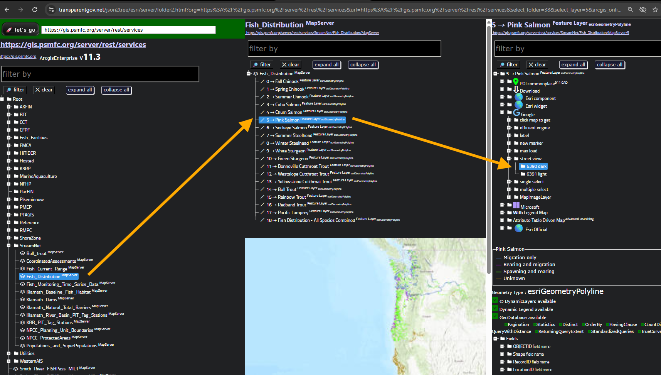This screenshot has height=375, width=661.
Task: Collapse the StreamNet folder node
Action: pyautogui.click(x=8, y=246)
